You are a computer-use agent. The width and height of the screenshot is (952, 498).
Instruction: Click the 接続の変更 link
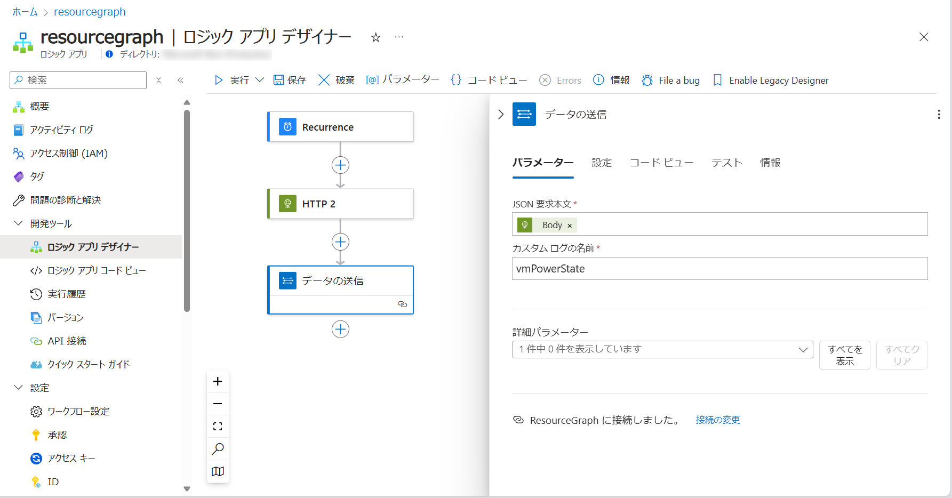pos(718,420)
